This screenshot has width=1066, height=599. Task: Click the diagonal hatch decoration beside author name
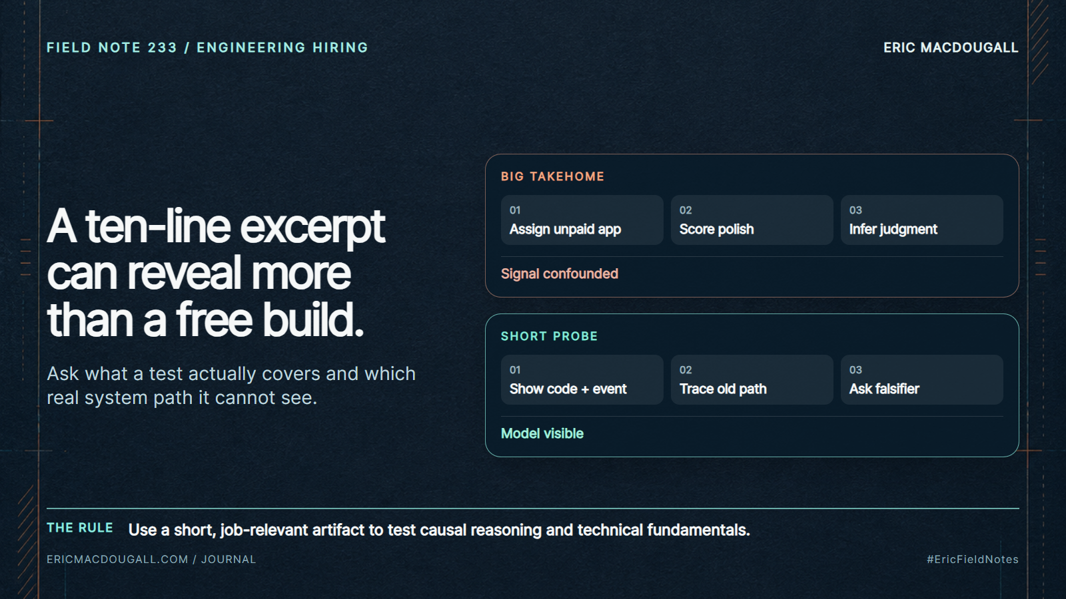pyautogui.click(x=1039, y=41)
